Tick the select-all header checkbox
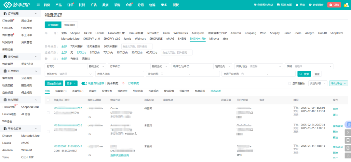 click(x=48, y=100)
